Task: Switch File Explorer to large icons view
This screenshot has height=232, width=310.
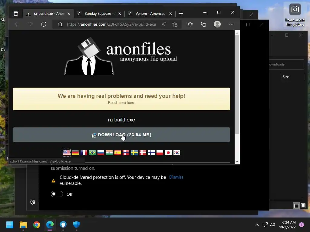Action: point(303,206)
